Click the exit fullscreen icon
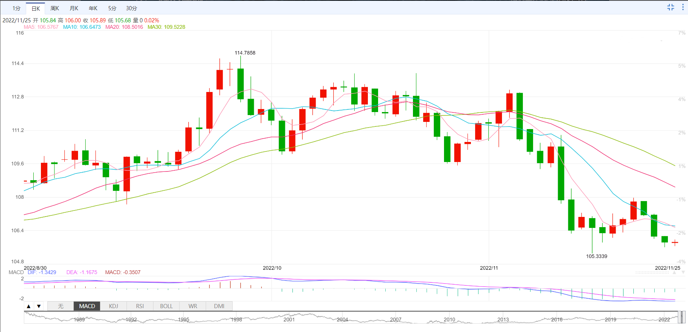This screenshot has width=688, height=332. tap(671, 7)
